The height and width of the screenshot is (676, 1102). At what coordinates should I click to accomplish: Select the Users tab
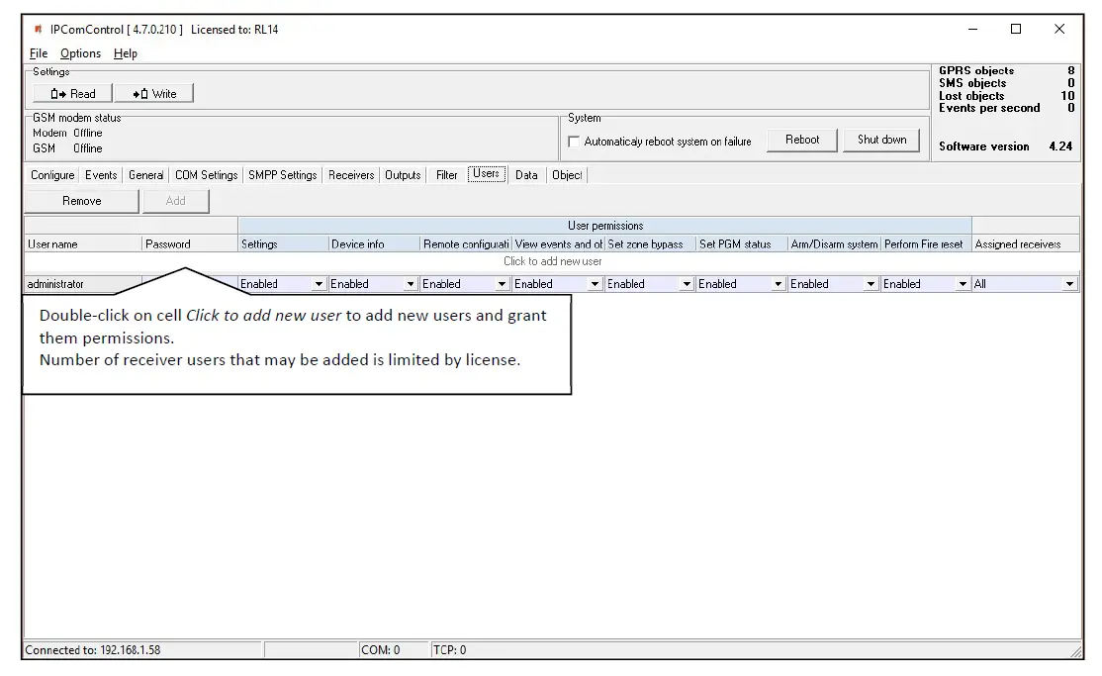pos(487,174)
